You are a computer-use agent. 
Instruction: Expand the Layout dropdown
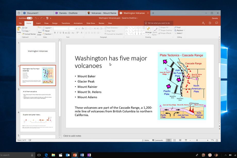pos(47,28)
